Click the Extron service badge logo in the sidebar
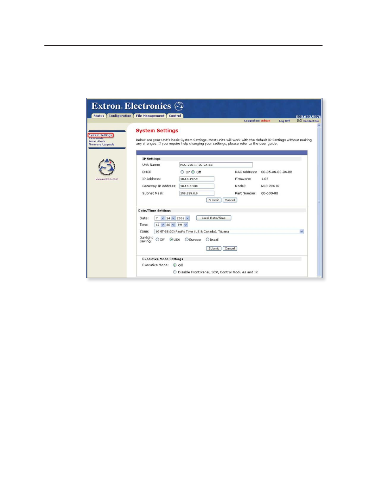This screenshot has width=378, height=490. (x=107, y=167)
